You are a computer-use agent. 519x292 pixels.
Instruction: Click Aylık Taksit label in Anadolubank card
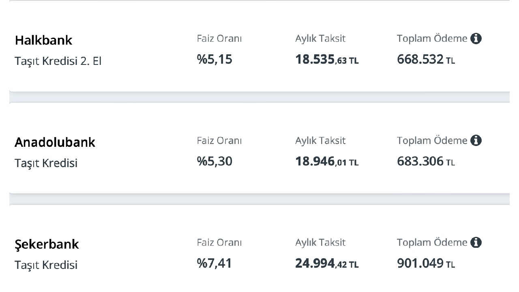(320, 141)
